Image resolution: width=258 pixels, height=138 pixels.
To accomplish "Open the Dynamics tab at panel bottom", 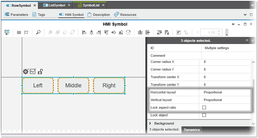I will (x=192, y=130).
